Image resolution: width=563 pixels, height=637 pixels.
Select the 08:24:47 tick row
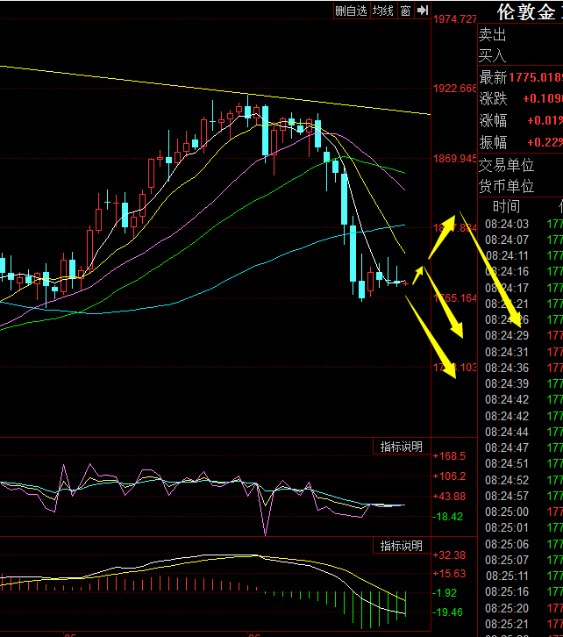coord(521,447)
